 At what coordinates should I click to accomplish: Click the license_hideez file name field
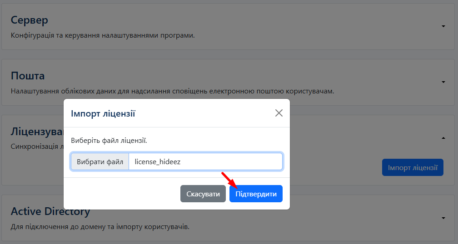pyautogui.click(x=205, y=161)
